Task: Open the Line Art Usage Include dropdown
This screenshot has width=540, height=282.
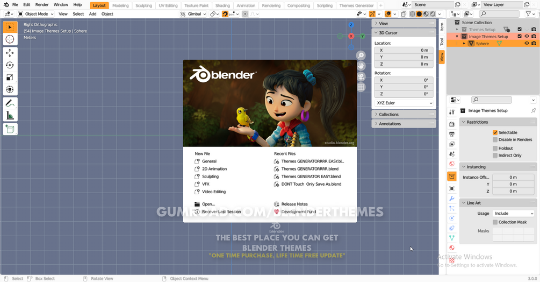Action: click(513, 214)
